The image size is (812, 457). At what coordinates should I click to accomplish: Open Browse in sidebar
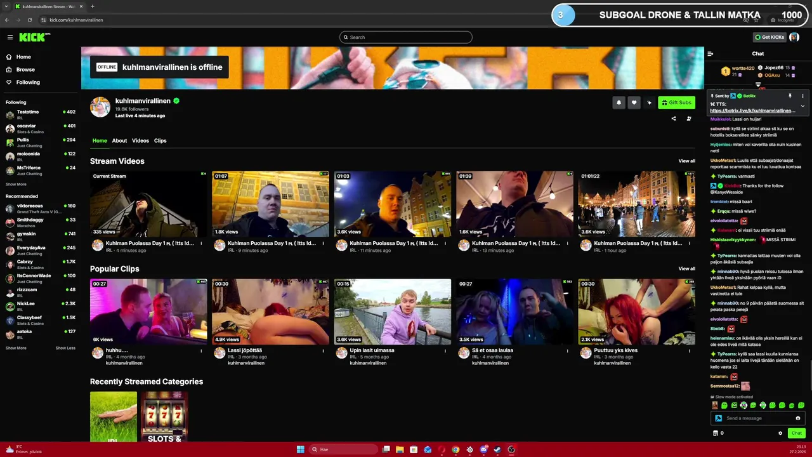pos(25,70)
